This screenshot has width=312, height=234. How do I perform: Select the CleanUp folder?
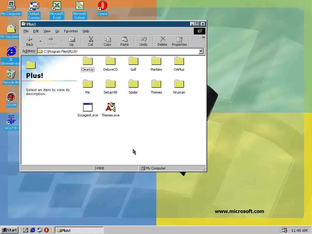point(88,64)
